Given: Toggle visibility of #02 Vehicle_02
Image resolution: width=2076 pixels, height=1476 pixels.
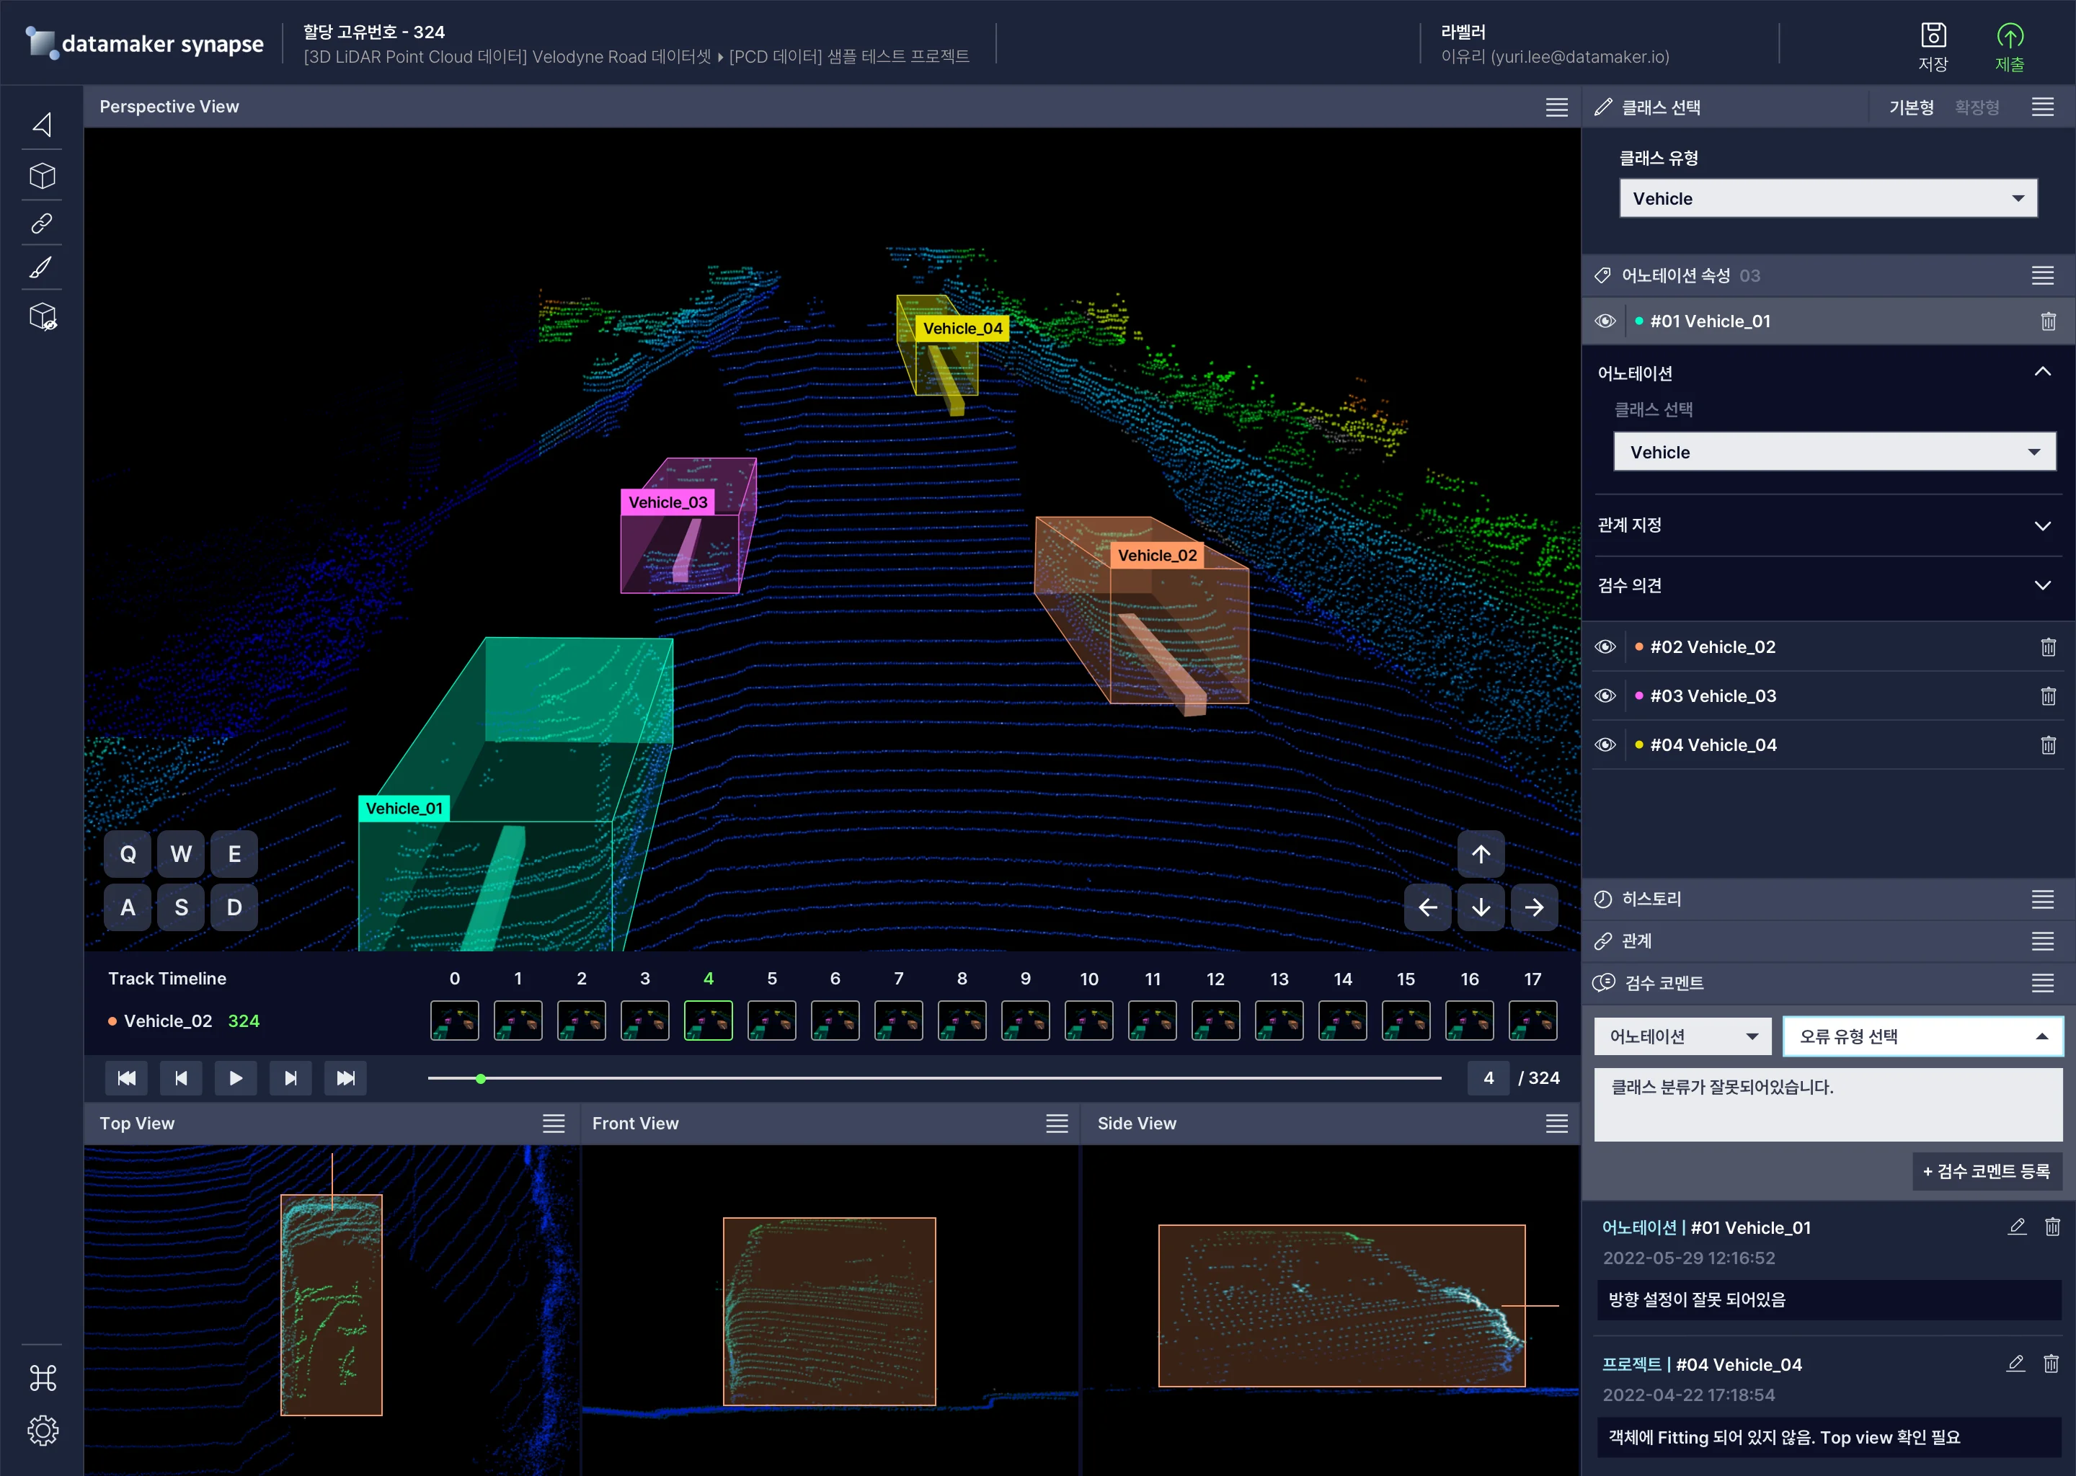Looking at the screenshot, I should pyautogui.click(x=1605, y=647).
